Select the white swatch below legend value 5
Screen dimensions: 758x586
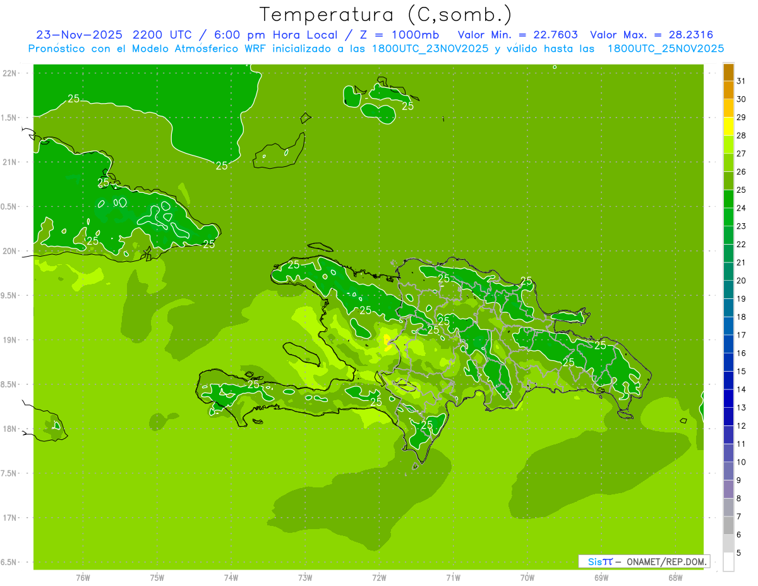click(x=728, y=562)
